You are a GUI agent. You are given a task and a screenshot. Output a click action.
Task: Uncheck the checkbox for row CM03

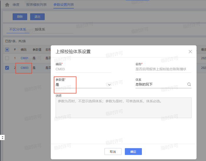tap(7, 68)
